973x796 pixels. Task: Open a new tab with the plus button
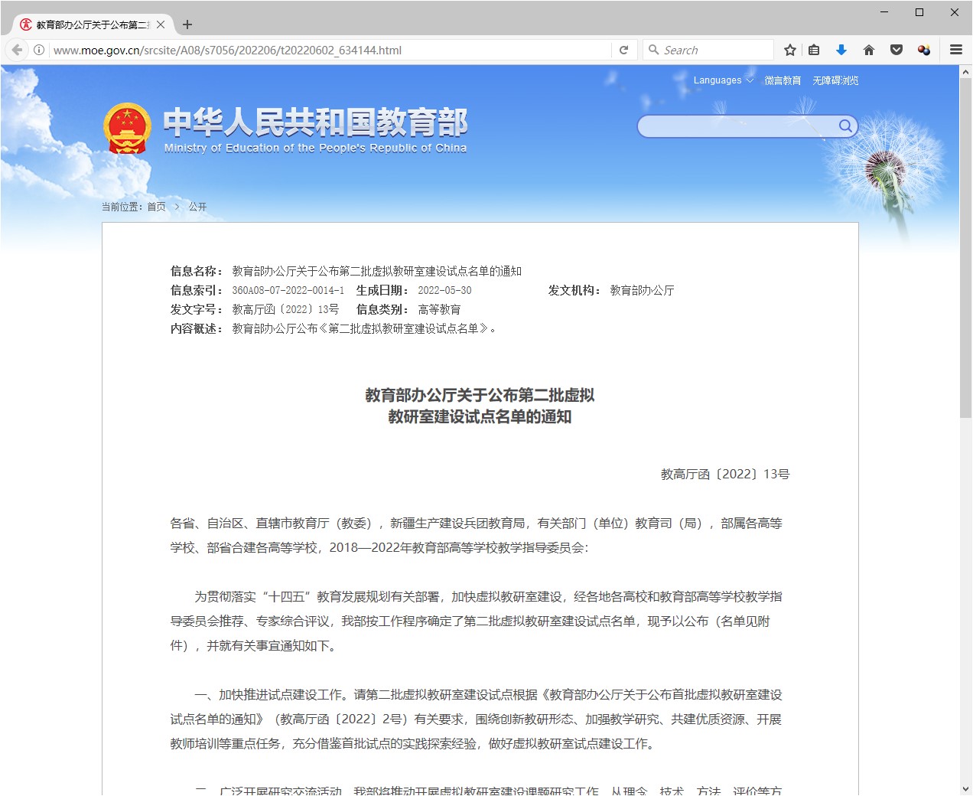(187, 24)
